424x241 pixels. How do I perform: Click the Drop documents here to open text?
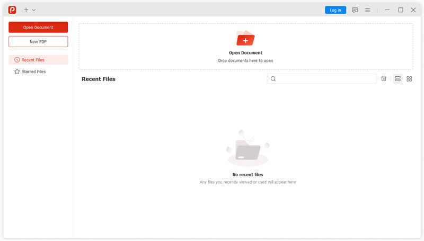point(245,61)
